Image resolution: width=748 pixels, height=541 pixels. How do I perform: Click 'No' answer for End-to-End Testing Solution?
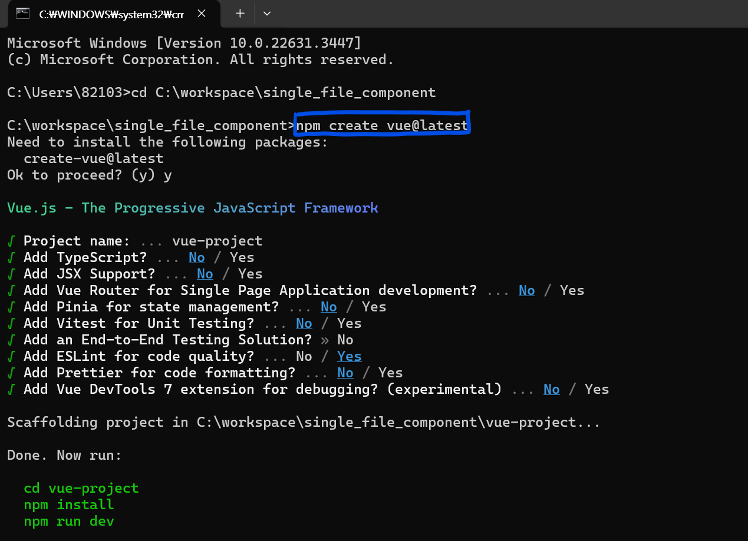click(x=345, y=340)
